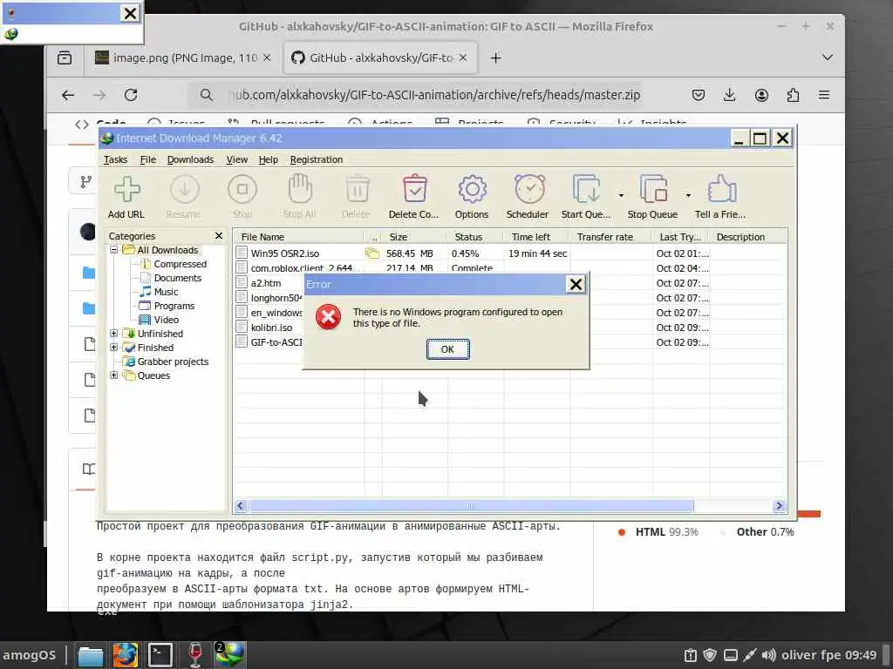Click the Resume download toolbar icon
The image size is (893, 669).
pyautogui.click(x=184, y=196)
